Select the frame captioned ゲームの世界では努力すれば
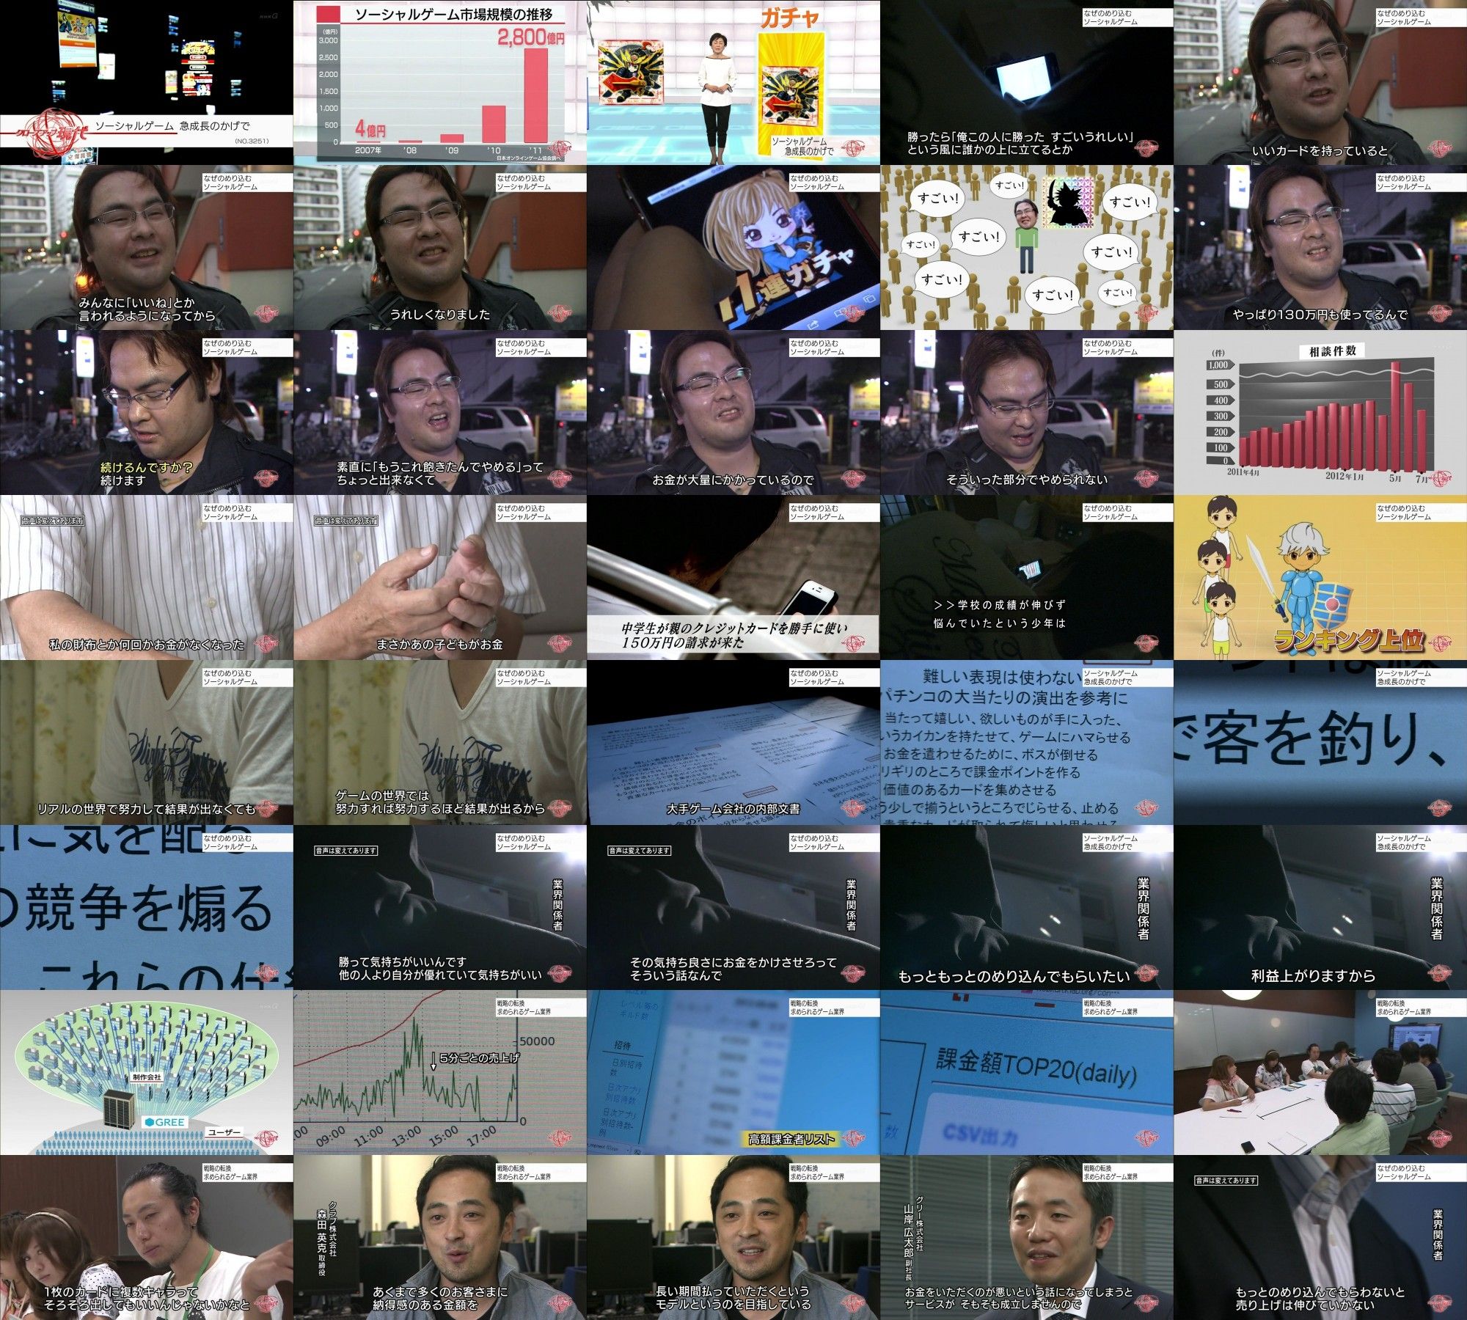Image resolution: width=1467 pixels, height=1320 pixels. coord(440,742)
